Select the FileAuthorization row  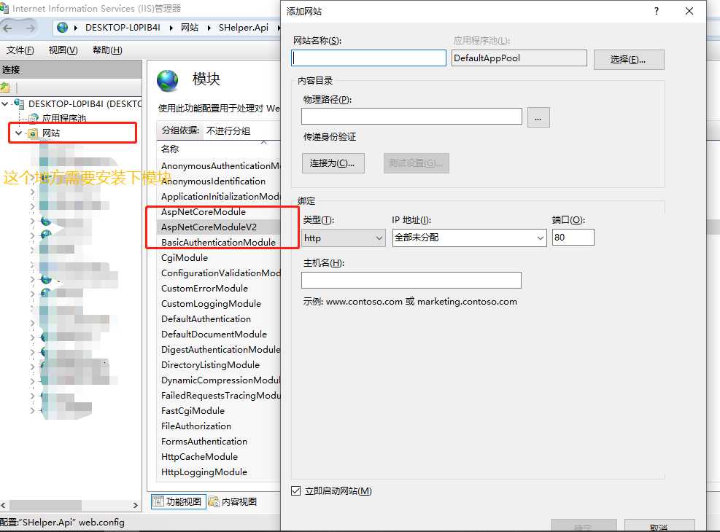pos(220,426)
